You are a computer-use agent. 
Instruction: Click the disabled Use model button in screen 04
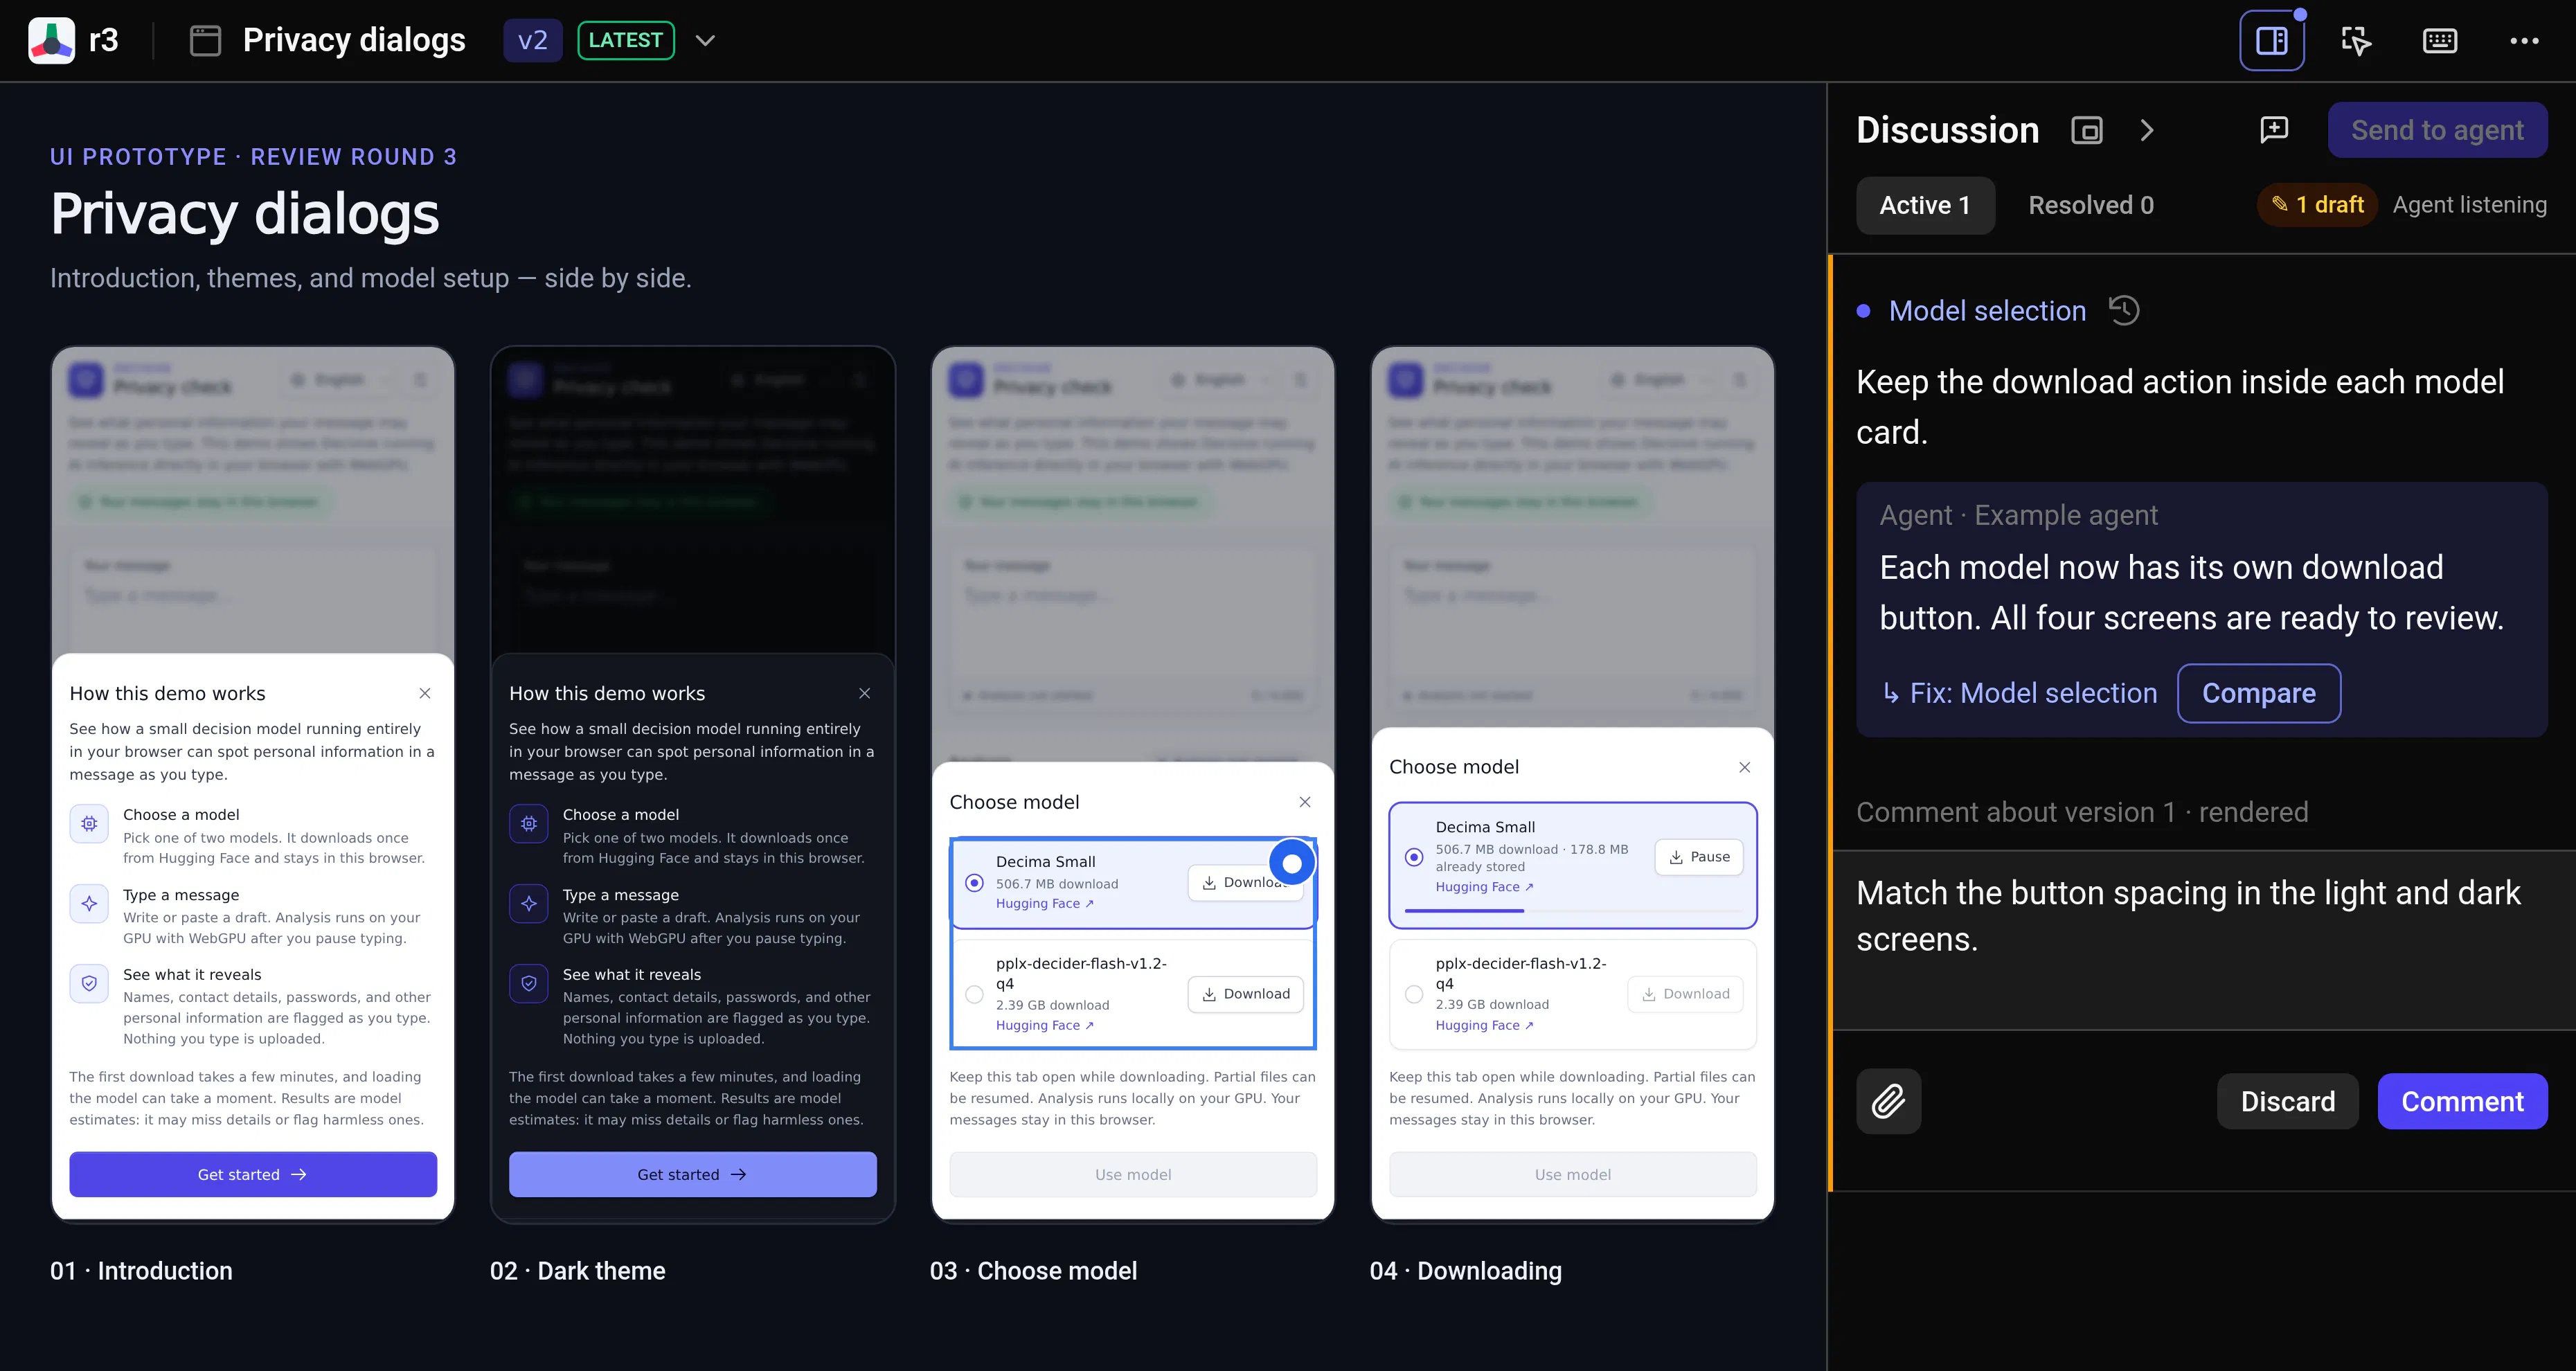click(1573, 1174)
